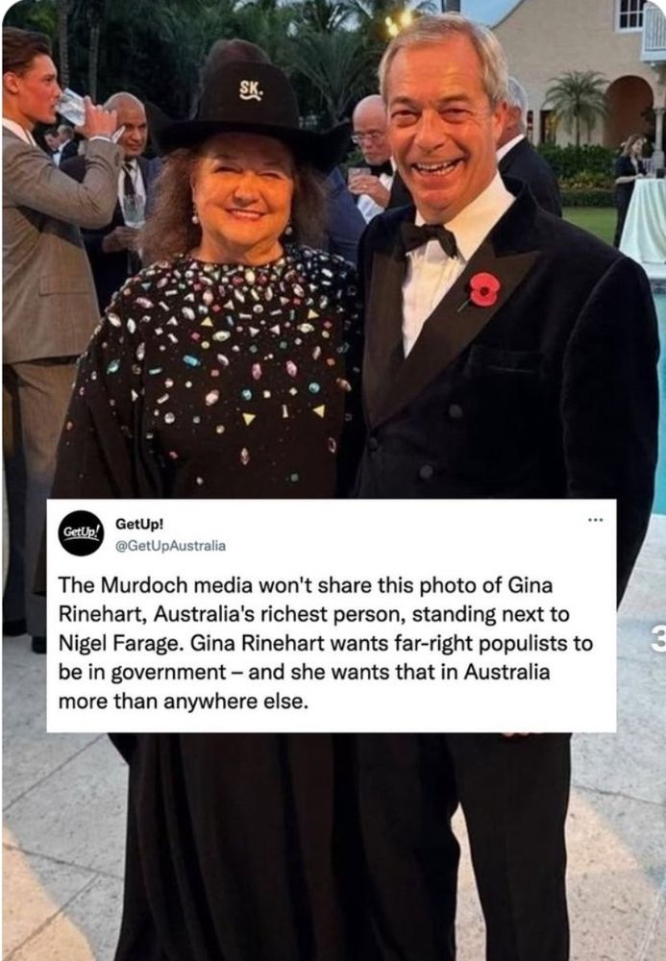Open the @GetUpAustralia handle link

pyautogui.click(x=170, y=545)
